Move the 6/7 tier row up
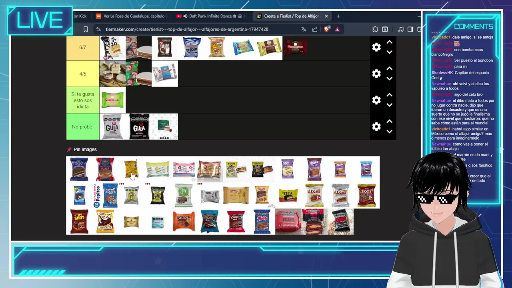The image size is (512, 288). (x=389, y=42)
